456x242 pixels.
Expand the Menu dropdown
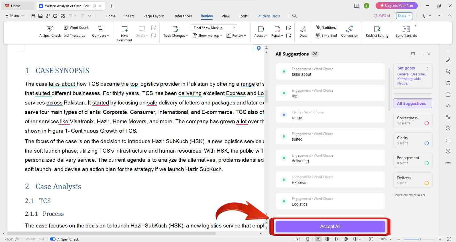[14, 16]
